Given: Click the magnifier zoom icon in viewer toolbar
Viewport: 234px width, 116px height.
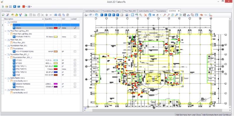Looking at the screenshot, I should [141, 15].
